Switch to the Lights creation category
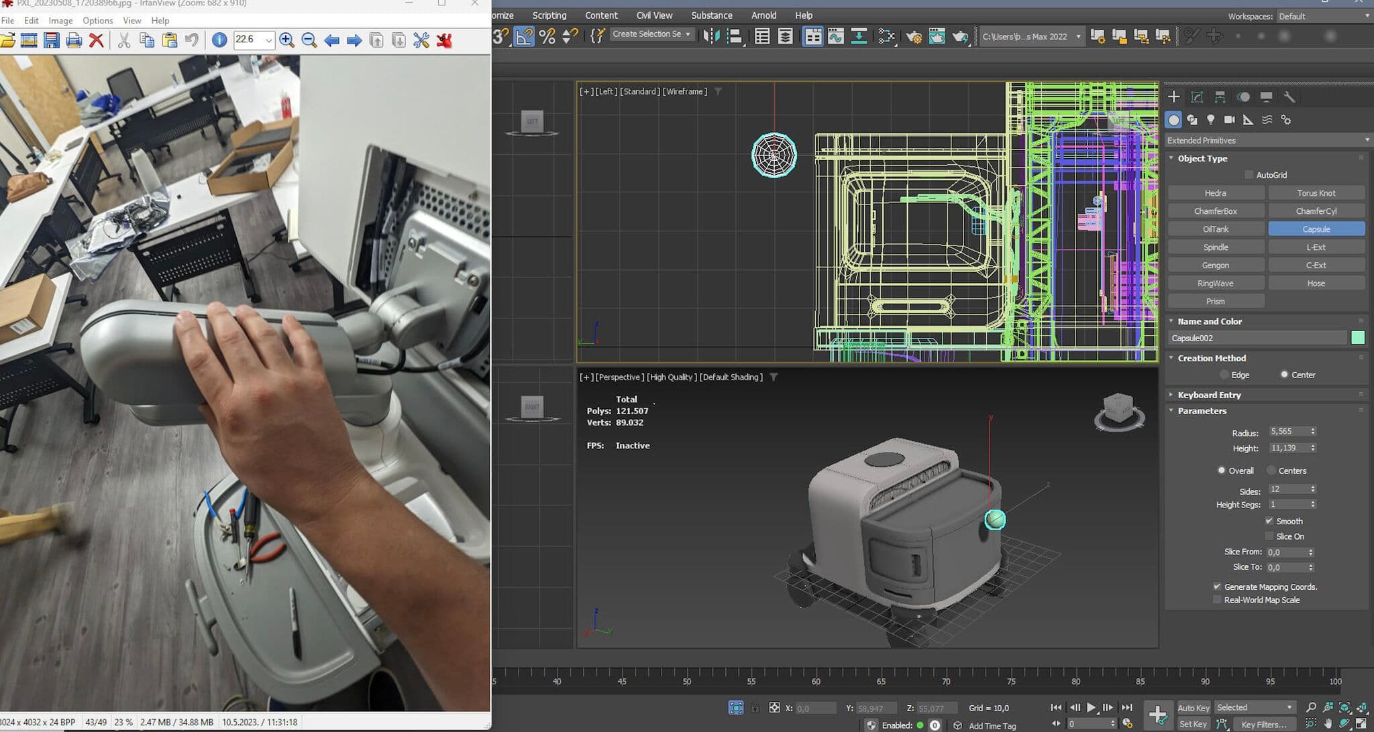Screen dimensions: 1374x732 [1210, 120]
